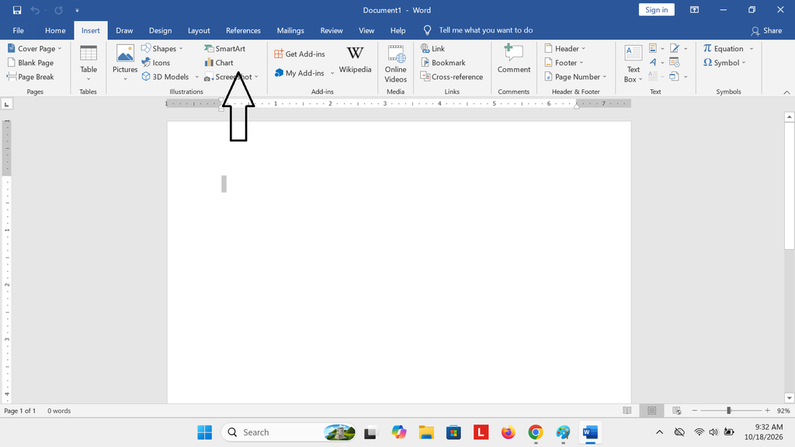Switch to the Review tab
The height and width of the screenshot is (447, 795).
332,30
